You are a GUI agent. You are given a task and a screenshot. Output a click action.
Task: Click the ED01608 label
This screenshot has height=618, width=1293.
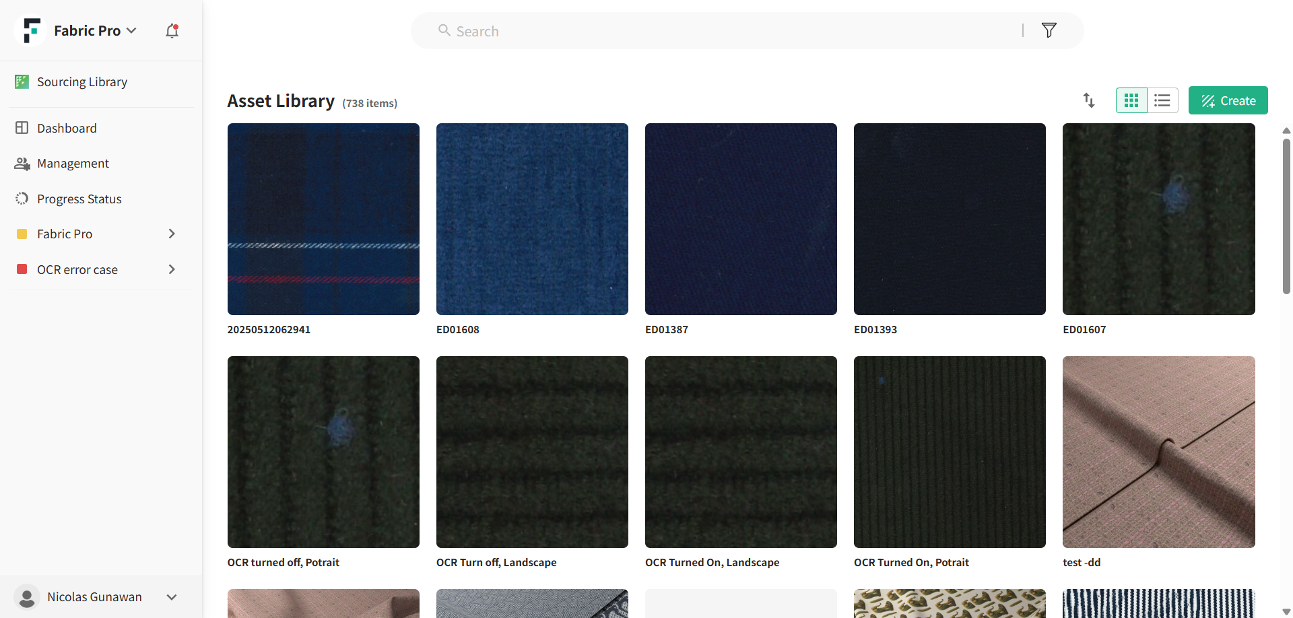point(458,330)
